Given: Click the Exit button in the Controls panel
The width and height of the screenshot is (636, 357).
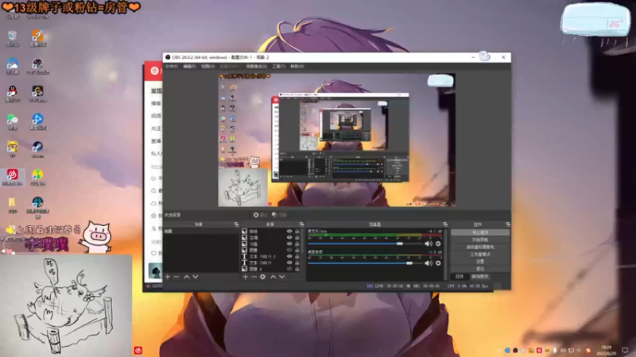Looking at the screenshot, I should click(480, 269).
